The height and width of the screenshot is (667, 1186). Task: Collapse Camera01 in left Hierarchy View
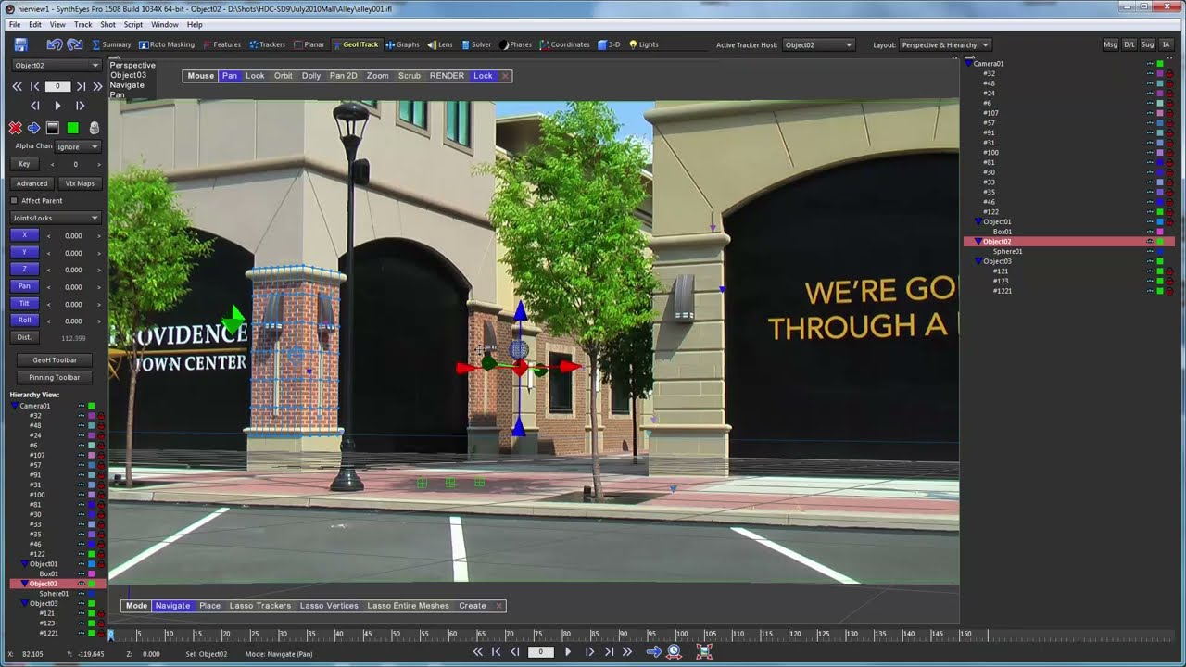16,406
